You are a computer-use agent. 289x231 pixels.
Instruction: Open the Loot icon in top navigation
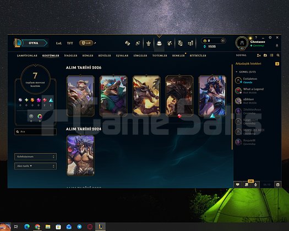180,43
